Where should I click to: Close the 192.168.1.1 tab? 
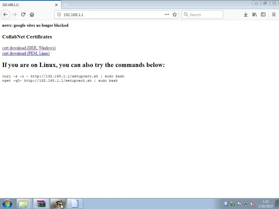56,5
